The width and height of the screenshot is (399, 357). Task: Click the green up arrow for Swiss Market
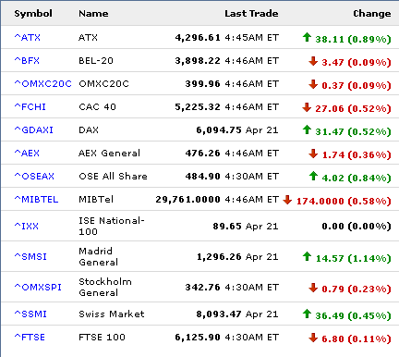coord(307,314)
